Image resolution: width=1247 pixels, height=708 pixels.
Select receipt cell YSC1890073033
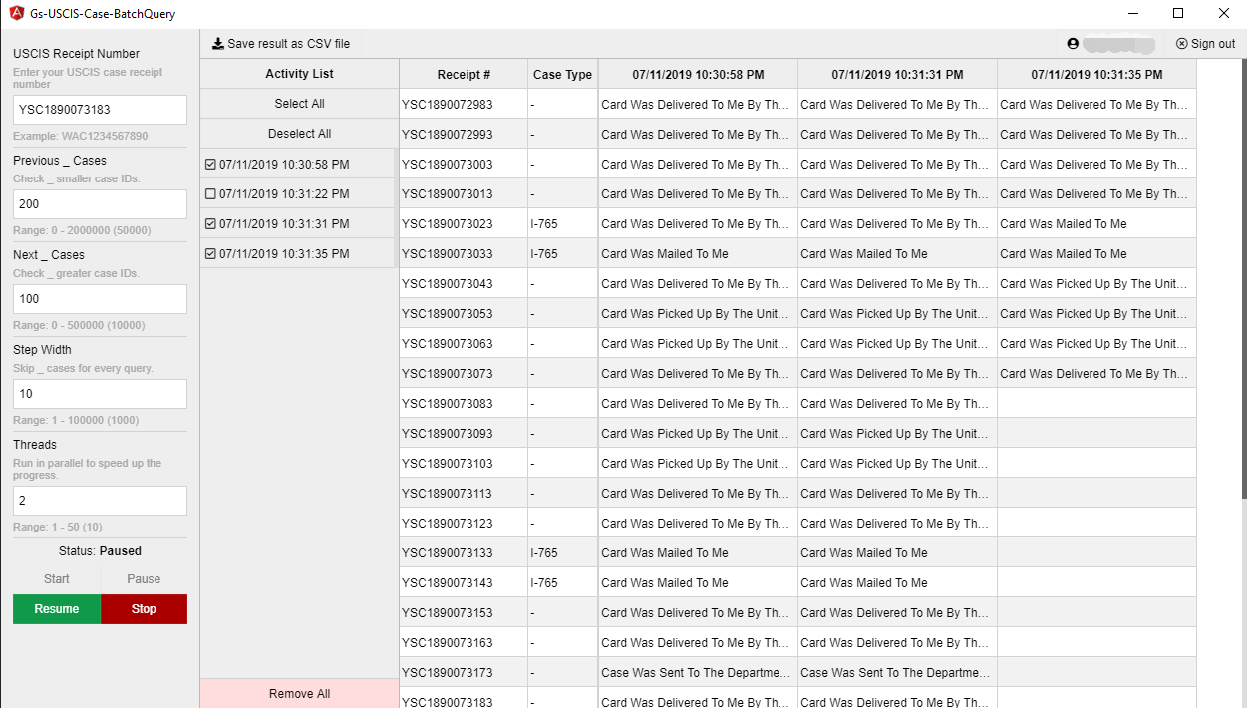pyautogui.click(x=464, y=254)
